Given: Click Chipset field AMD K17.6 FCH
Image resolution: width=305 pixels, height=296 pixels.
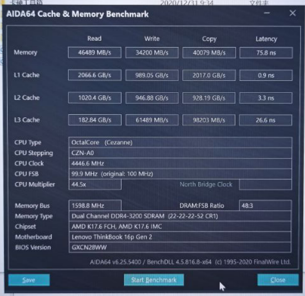Looking at the screenshot, I should click(180, 226).
